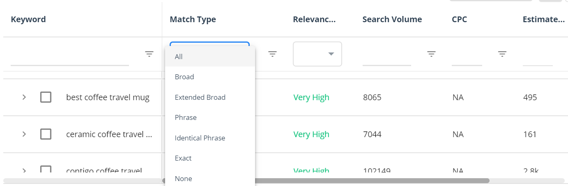Pick Identical Phrase match type
This screenshot has height=186, width=568.
click(210, 138)
